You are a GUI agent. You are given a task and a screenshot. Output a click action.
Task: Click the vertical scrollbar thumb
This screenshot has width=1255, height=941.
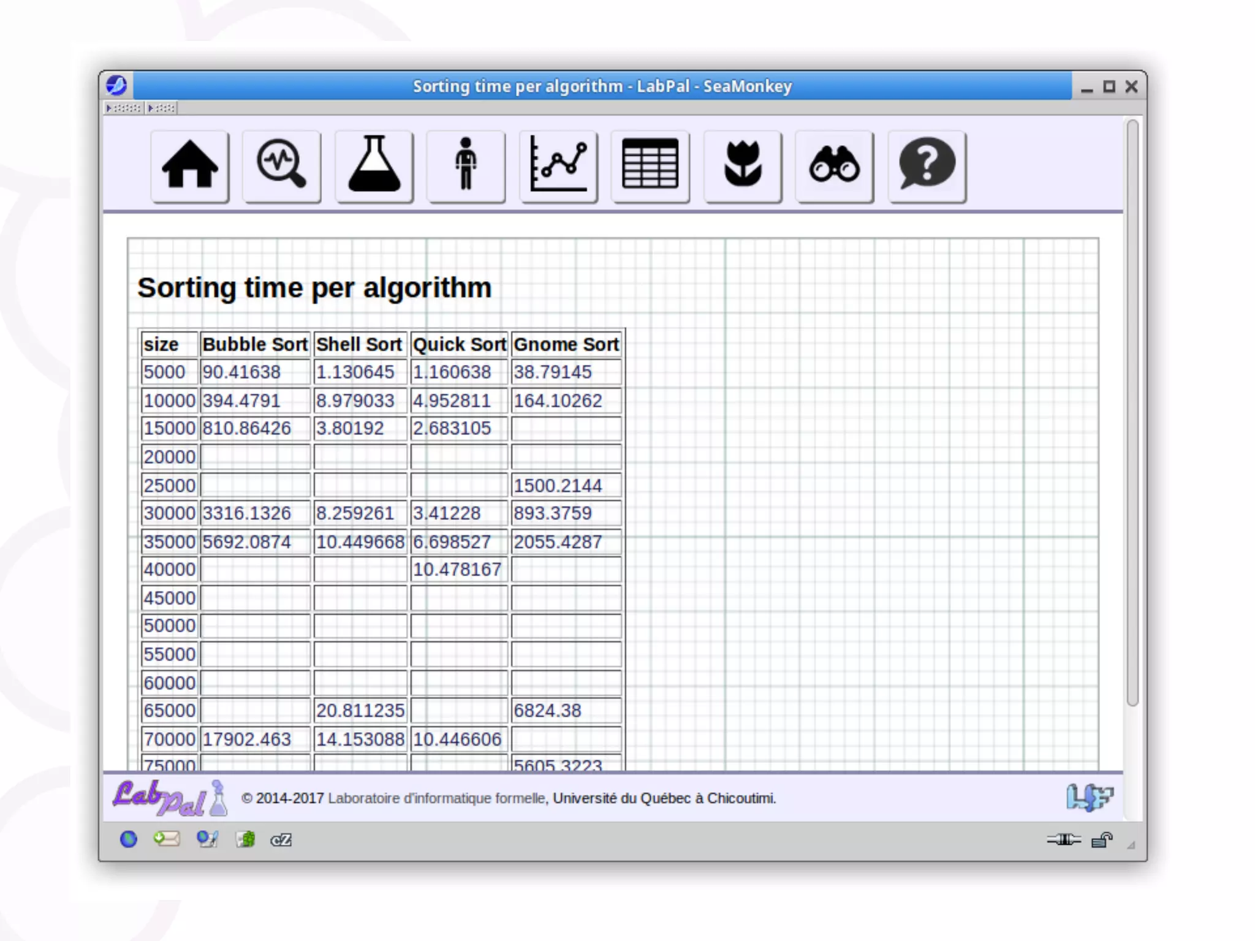(x=1132, y=412)
